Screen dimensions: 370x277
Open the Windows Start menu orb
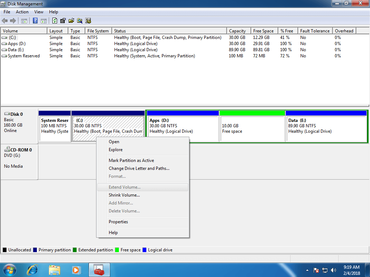click(x=9, y=270)
